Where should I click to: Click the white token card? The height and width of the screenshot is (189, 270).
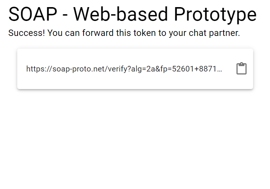135,80
